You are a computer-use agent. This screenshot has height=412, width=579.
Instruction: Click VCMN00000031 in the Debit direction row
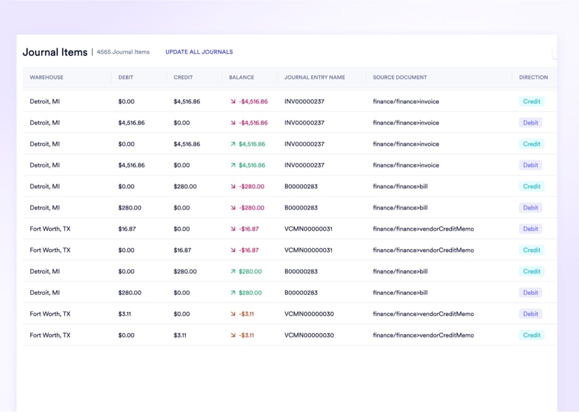tap(308, 229)
